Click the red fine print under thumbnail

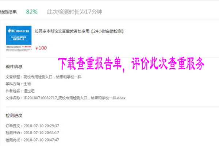(27, 47)
